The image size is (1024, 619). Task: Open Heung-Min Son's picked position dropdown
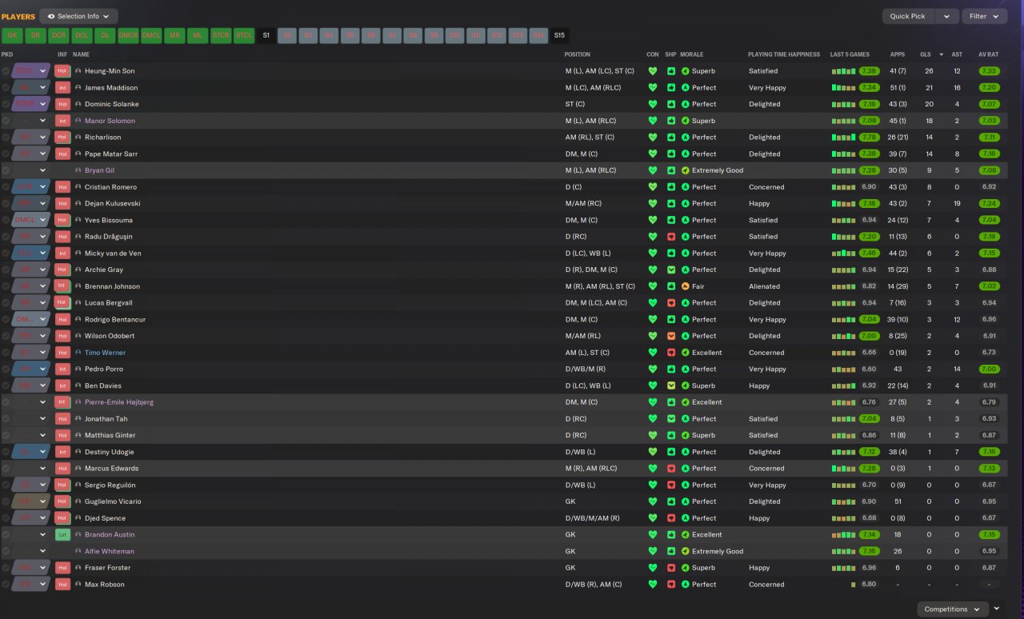31,71
